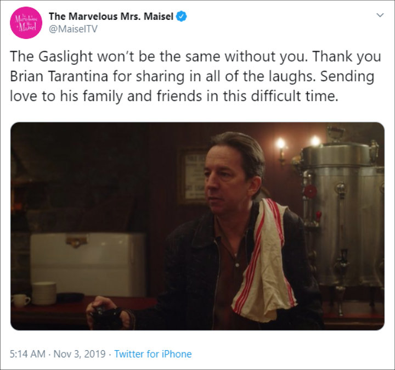Visit the @MaiselTV handle link
The height and width of the screenshot is (370, 395).
tap(73, 29)
